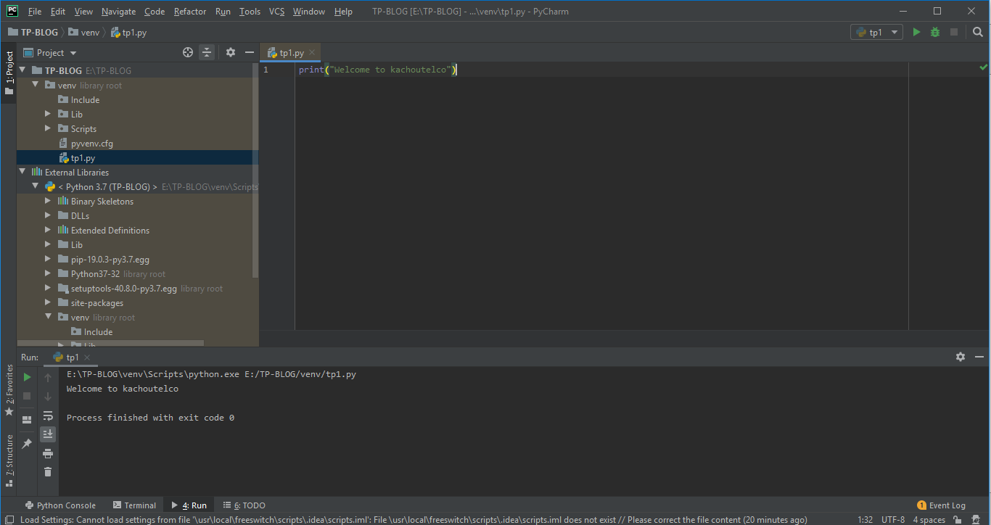
Task: Open Project panel gear settings
Action: [231, 52]
